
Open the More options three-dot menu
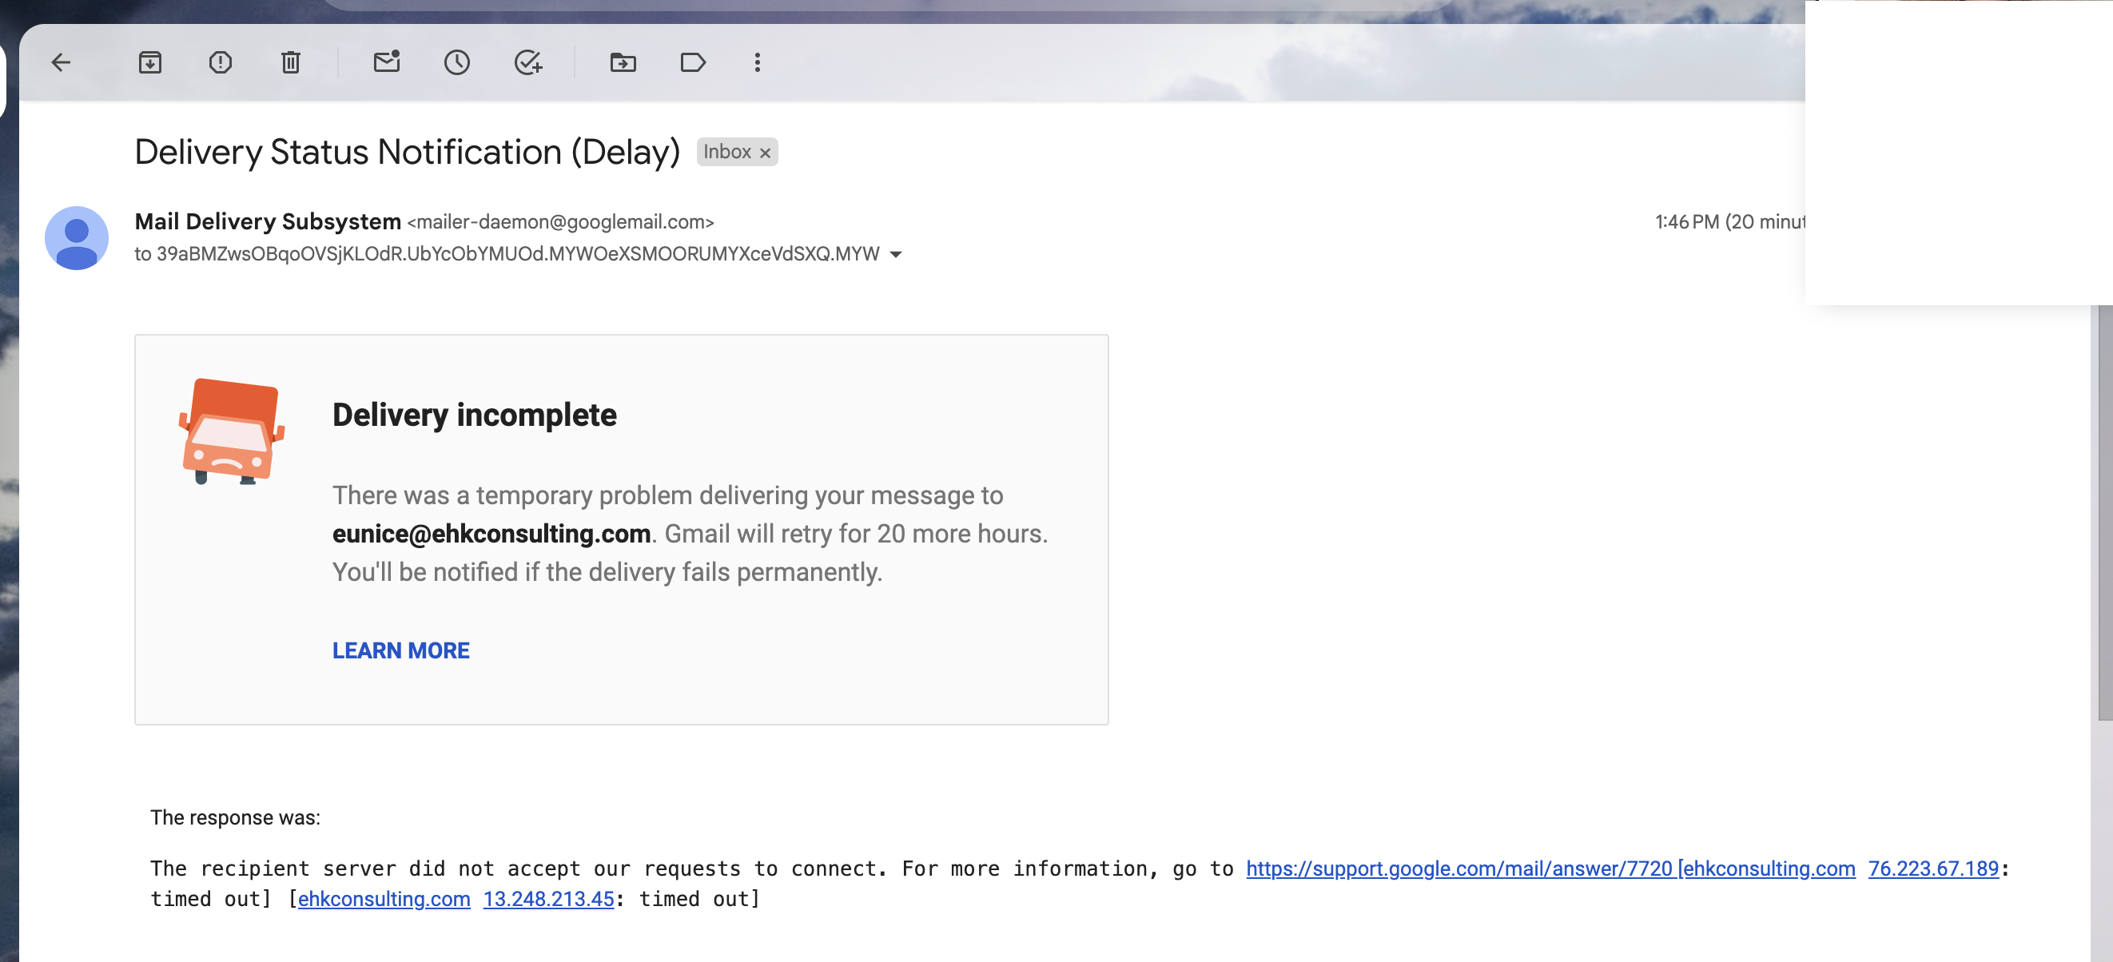757,62
